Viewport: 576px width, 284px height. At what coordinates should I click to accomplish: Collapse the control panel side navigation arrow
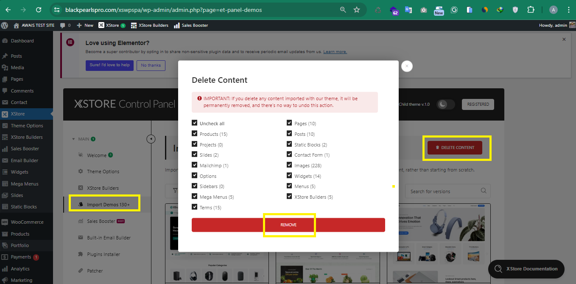click(151, 139)
